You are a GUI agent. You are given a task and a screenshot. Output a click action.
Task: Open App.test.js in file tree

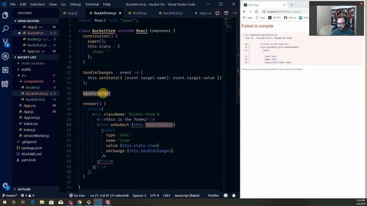point(32,118)
